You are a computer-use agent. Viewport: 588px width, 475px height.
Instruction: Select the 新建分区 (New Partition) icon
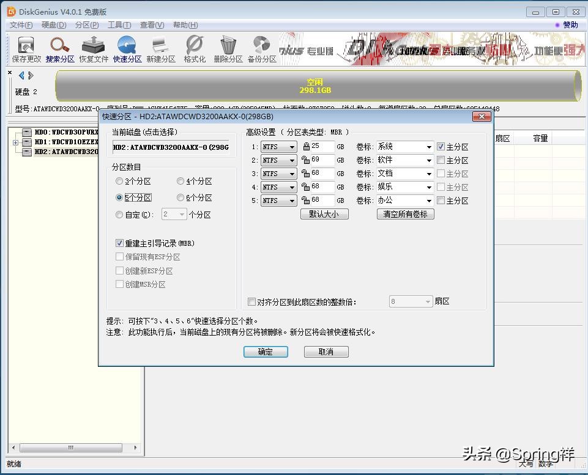160,49
